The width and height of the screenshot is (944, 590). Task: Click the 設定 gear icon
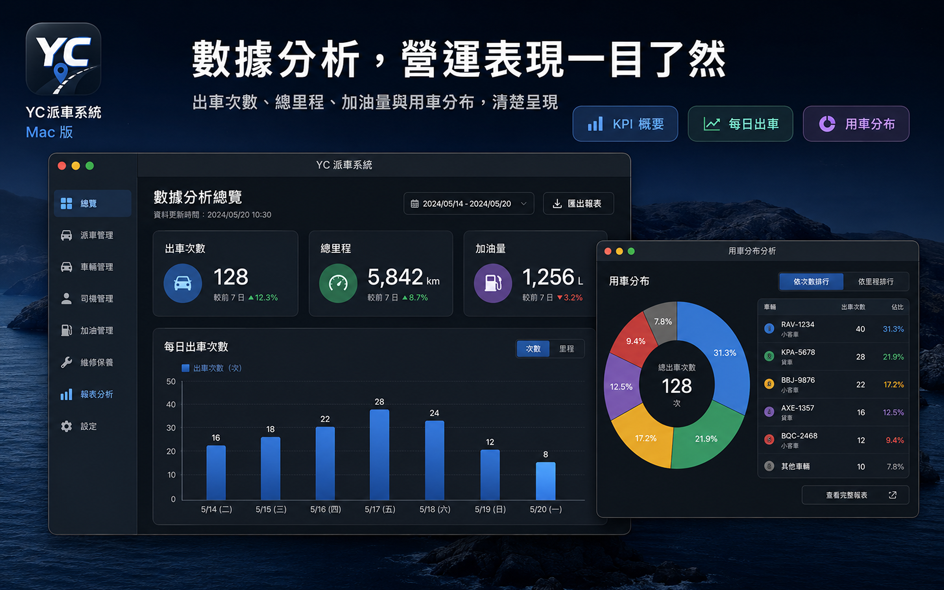click(66, 426)
